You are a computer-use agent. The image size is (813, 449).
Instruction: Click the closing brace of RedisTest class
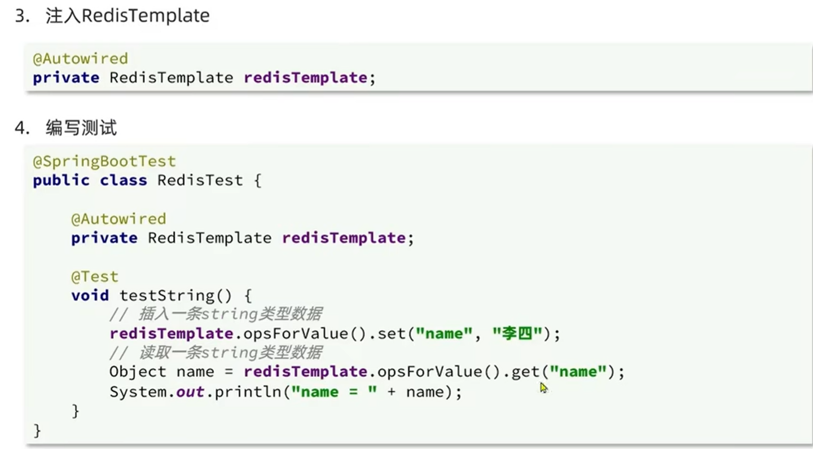pos(36,430)
